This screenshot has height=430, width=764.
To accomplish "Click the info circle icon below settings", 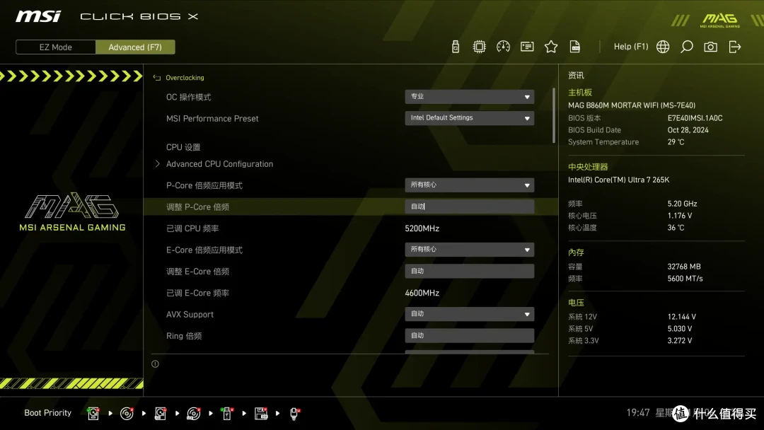I will (x=155, y=364).
